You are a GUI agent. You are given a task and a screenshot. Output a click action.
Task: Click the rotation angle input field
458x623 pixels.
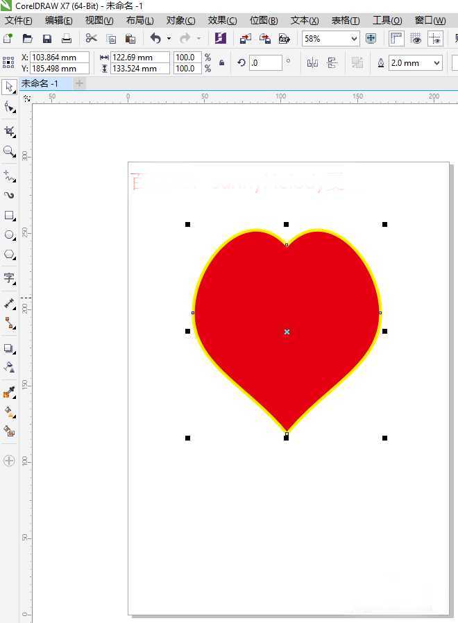[x=266, y=62]
